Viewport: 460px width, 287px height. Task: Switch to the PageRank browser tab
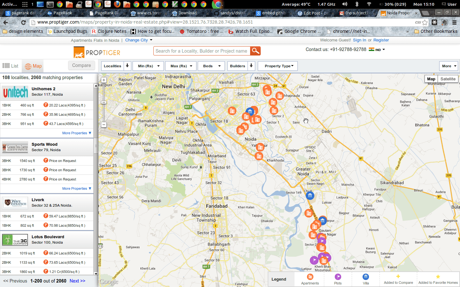pyautogui.click(x=62, y=13)
